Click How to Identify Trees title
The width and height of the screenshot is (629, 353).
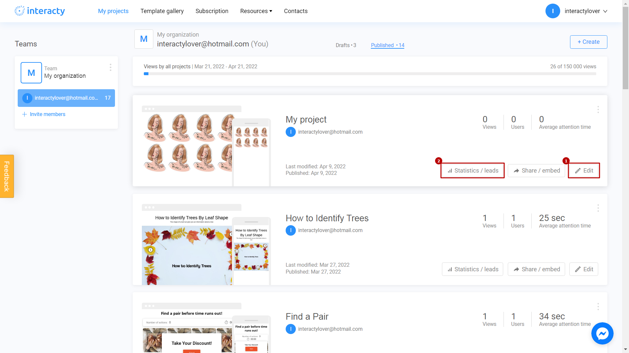coord(327,218)
